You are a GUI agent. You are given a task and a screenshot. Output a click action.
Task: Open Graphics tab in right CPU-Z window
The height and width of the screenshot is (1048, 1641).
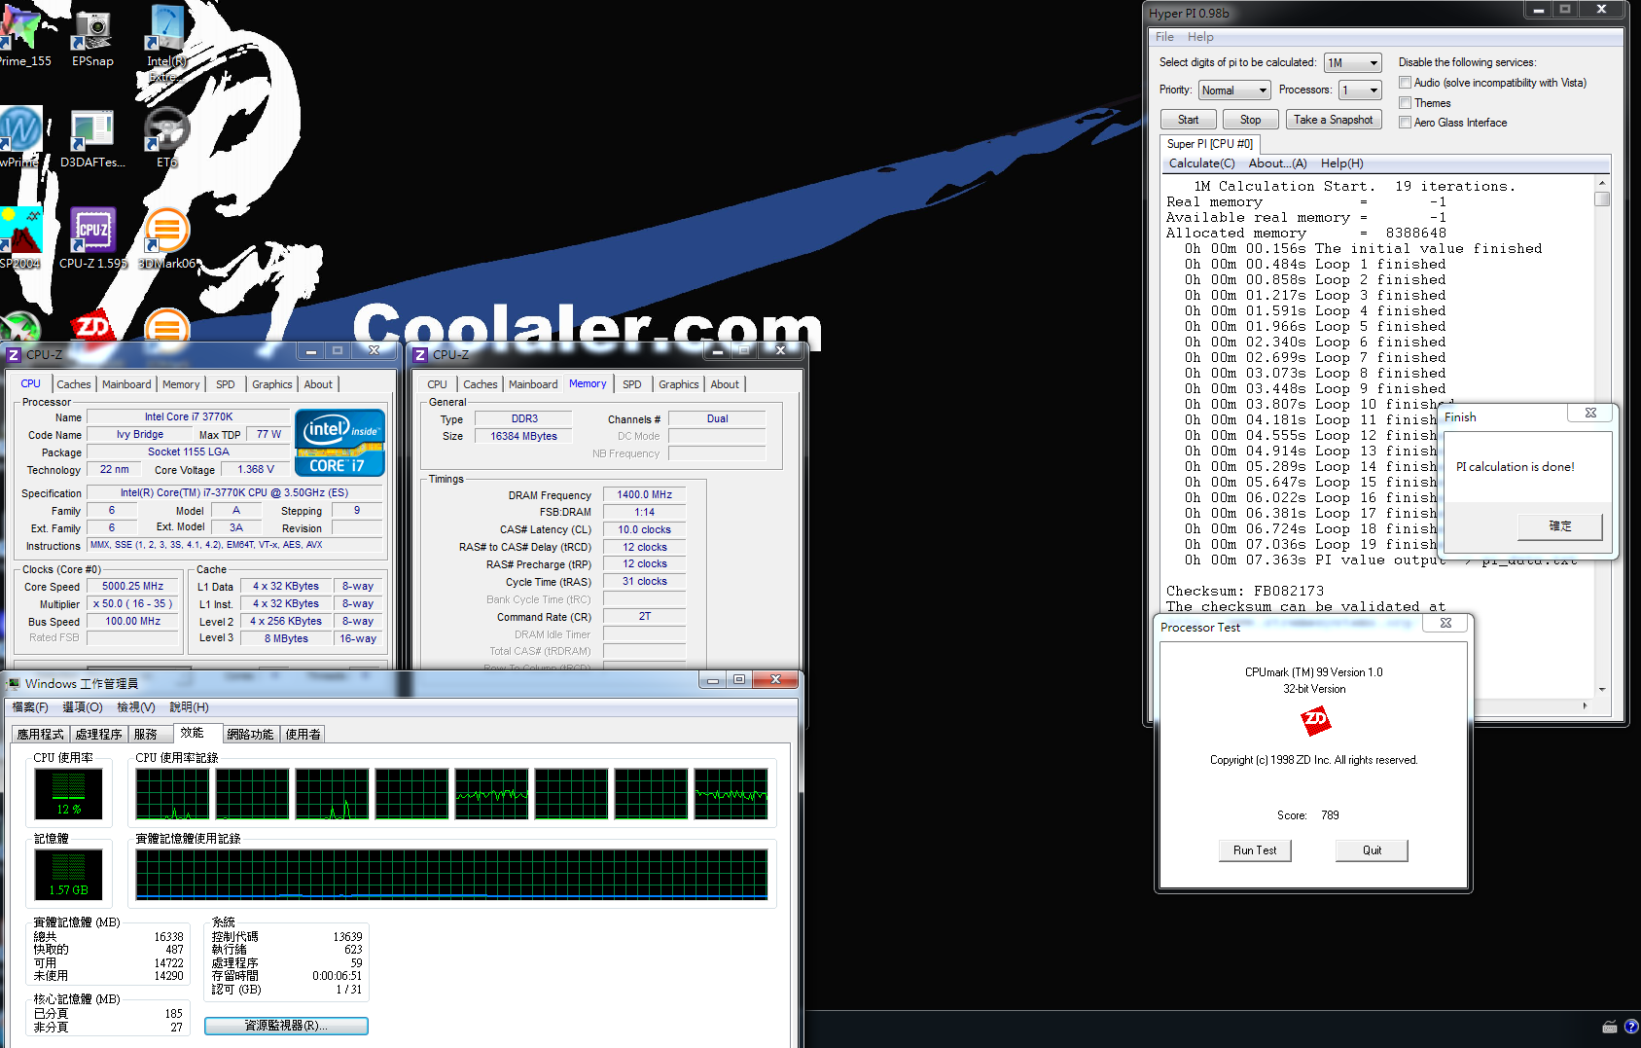coord(679,384)
